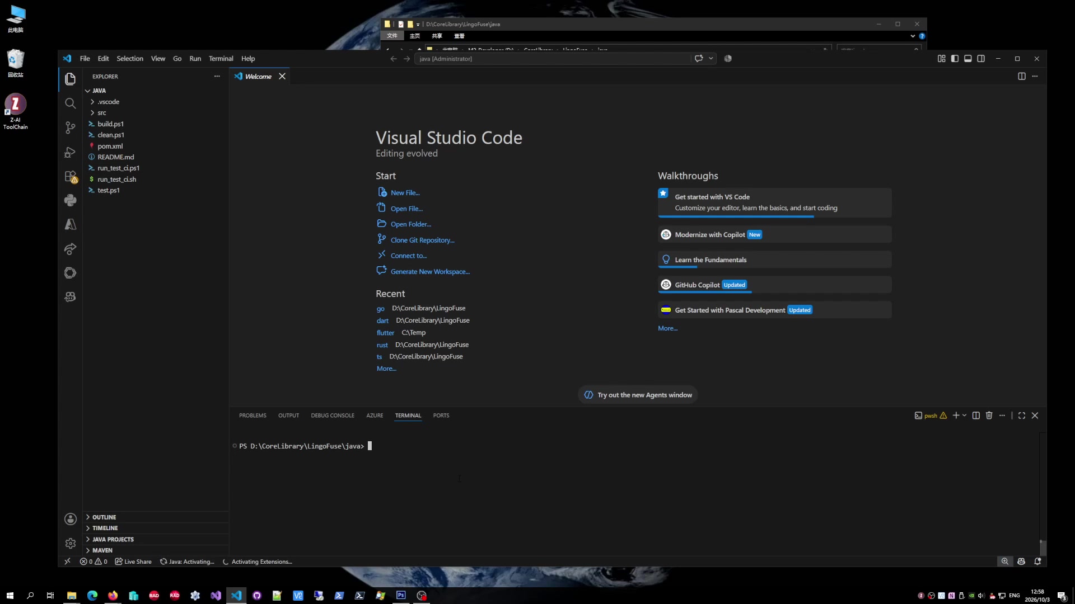Click Go Back arrow in title bar

[x=394, y=59]
